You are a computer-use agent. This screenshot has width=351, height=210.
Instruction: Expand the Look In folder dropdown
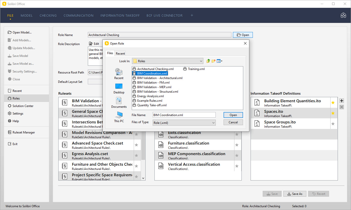pyautogui.click(x=201, y=61)
